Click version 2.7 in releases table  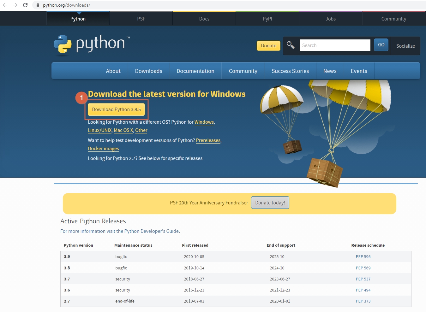tap(67, 301)
